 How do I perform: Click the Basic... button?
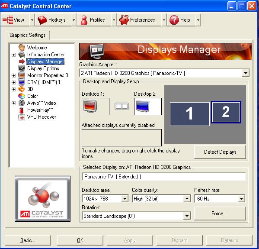click(28, 240)
